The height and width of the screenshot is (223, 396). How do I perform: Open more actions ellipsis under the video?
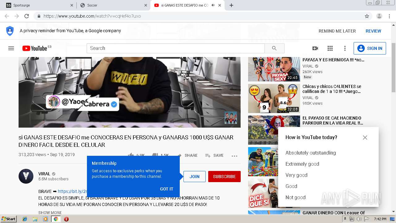point(235,156)
